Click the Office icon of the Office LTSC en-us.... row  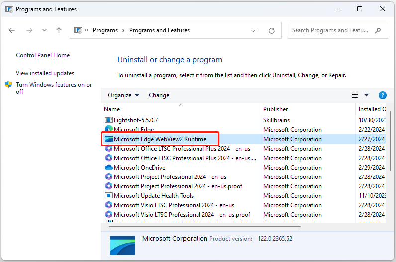pyautogui.click(x=109, y=158)
